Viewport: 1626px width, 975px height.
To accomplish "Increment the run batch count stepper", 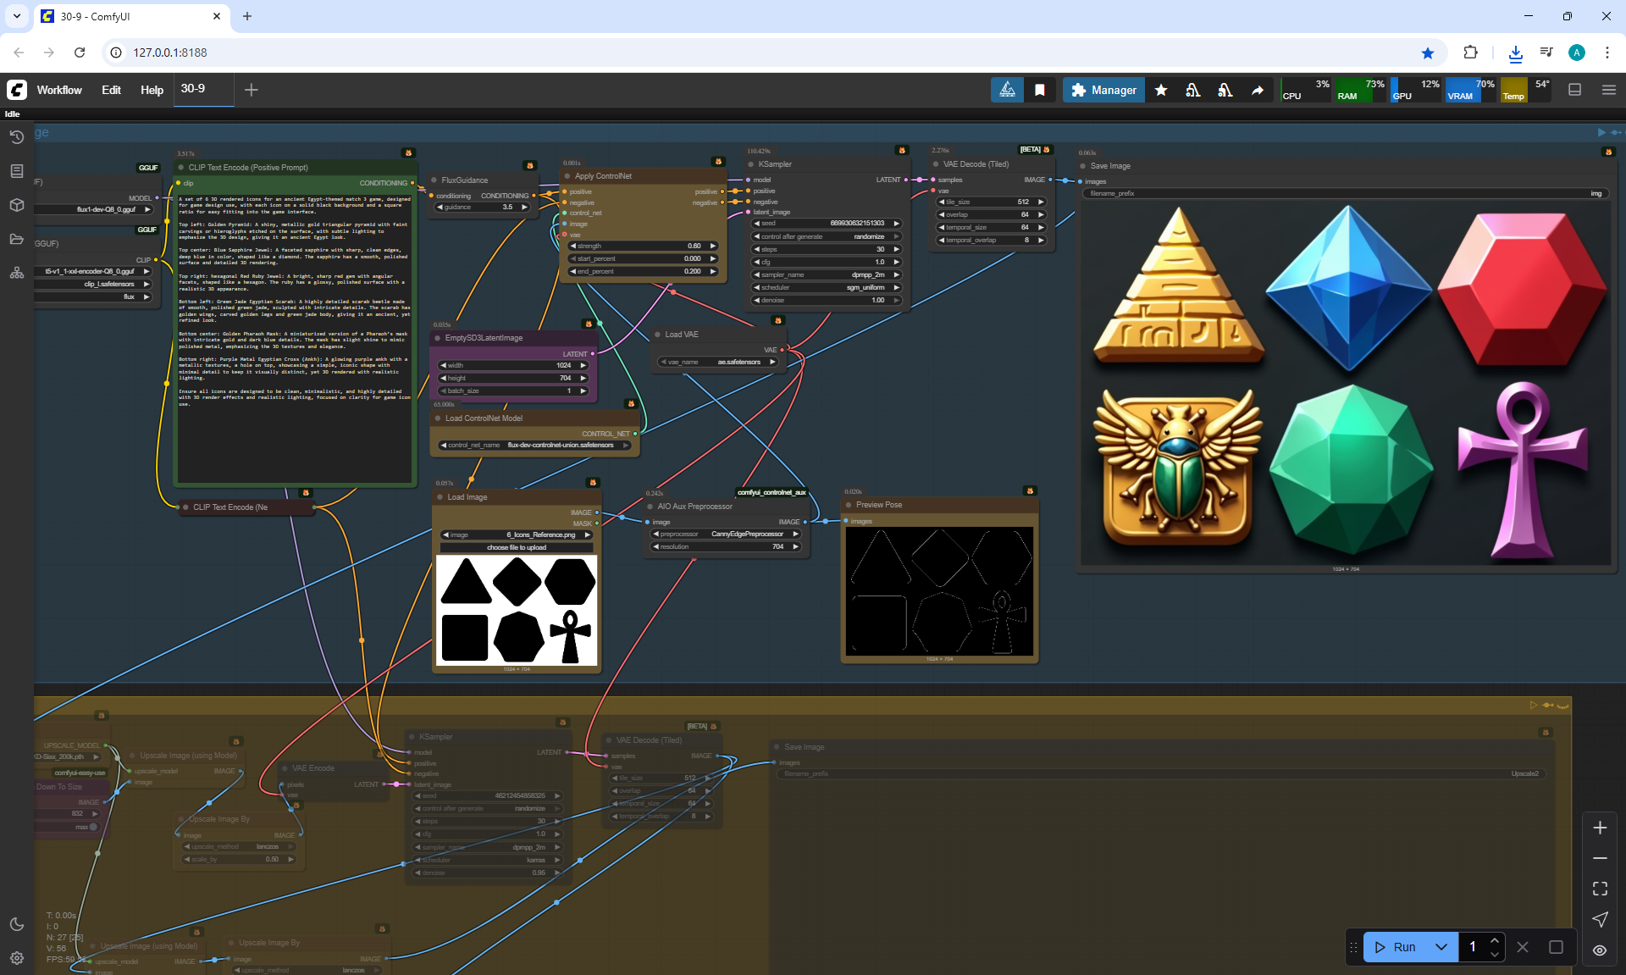I will click(1495, 941).
